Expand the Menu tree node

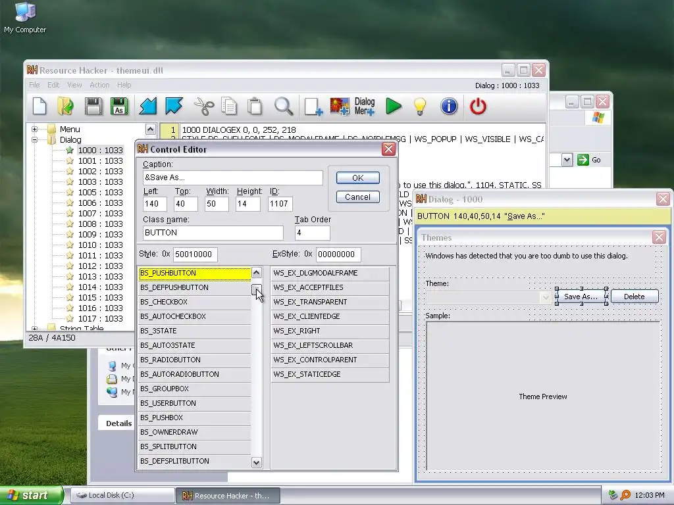tap(34, 130)
